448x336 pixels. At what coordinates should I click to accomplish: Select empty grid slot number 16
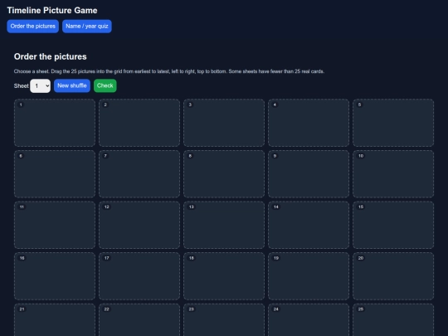pyautogui.click(x=55, y=276)
